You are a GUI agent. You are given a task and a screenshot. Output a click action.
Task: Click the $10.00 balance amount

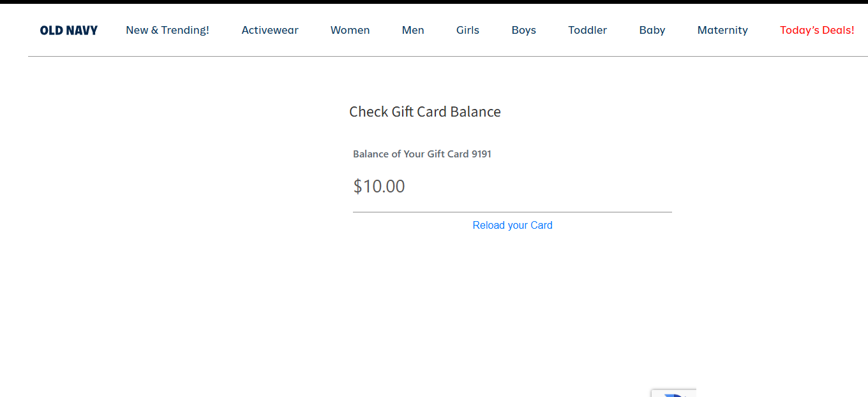379,187
